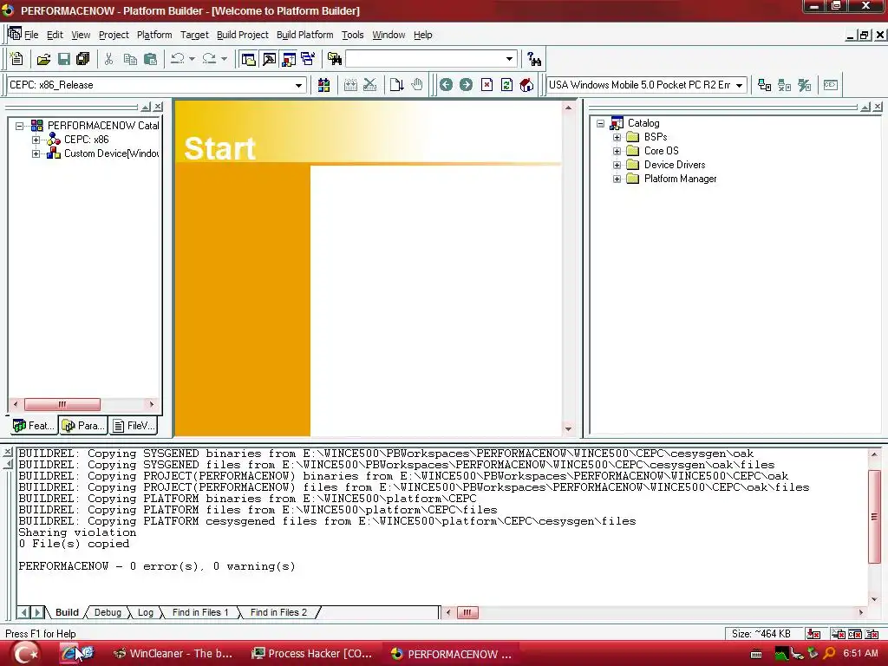Screen dimensions: 888x666
Task: Click the Undo arrow icon
Action: pyautogui.click(x=178, y=58)
